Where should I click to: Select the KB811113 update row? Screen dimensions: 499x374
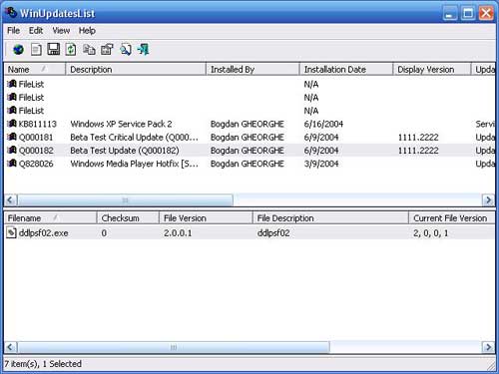point(249,124)
